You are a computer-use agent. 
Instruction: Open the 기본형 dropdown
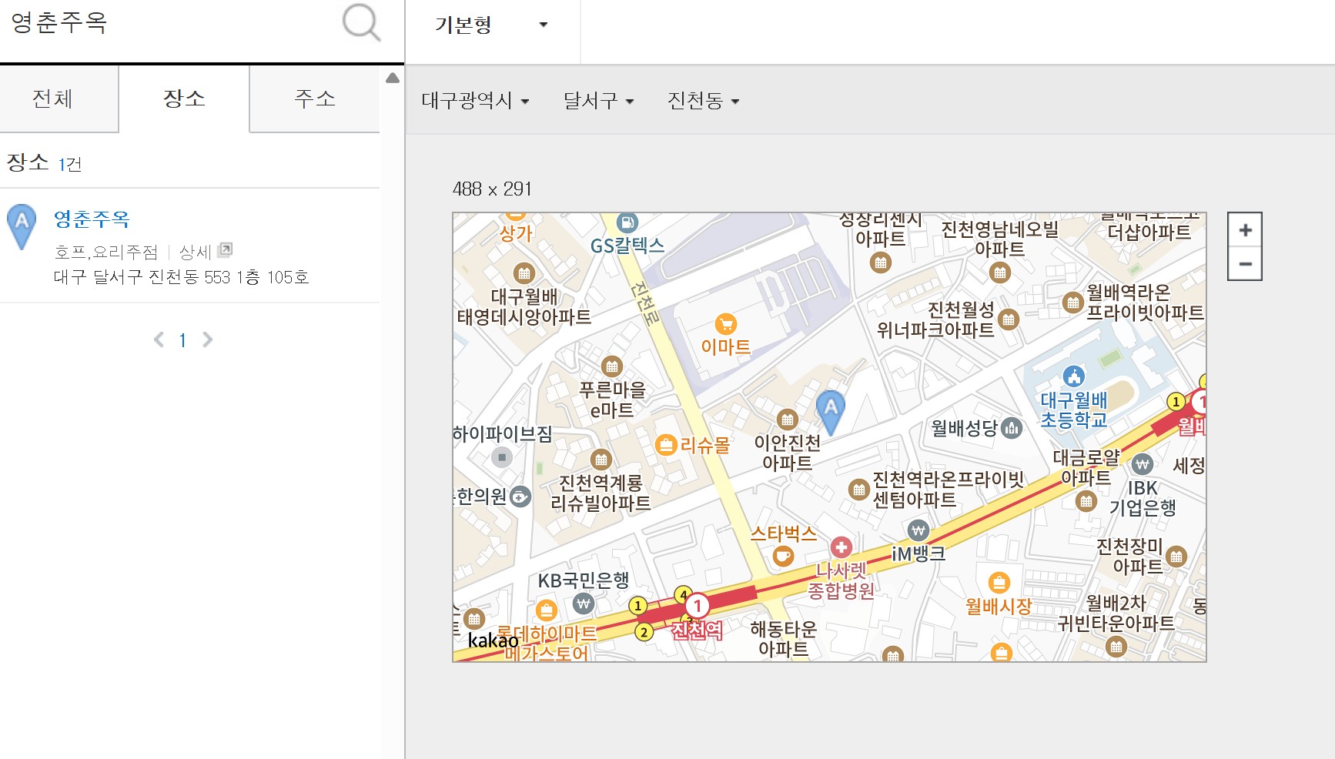(492, 25)
